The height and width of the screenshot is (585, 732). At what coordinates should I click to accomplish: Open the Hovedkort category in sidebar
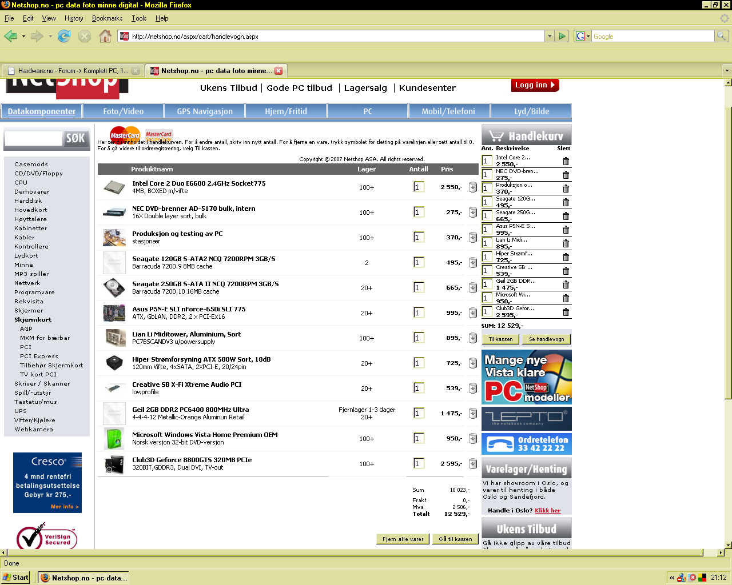point(31,210)
